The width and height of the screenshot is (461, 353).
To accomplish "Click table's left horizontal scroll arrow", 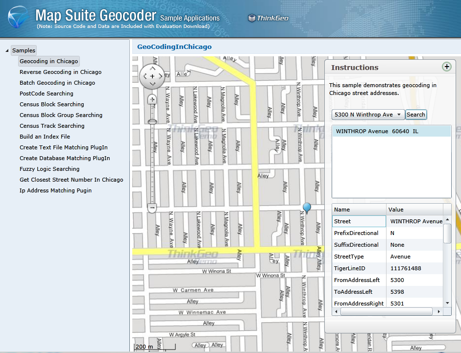I will coord(336,311).
